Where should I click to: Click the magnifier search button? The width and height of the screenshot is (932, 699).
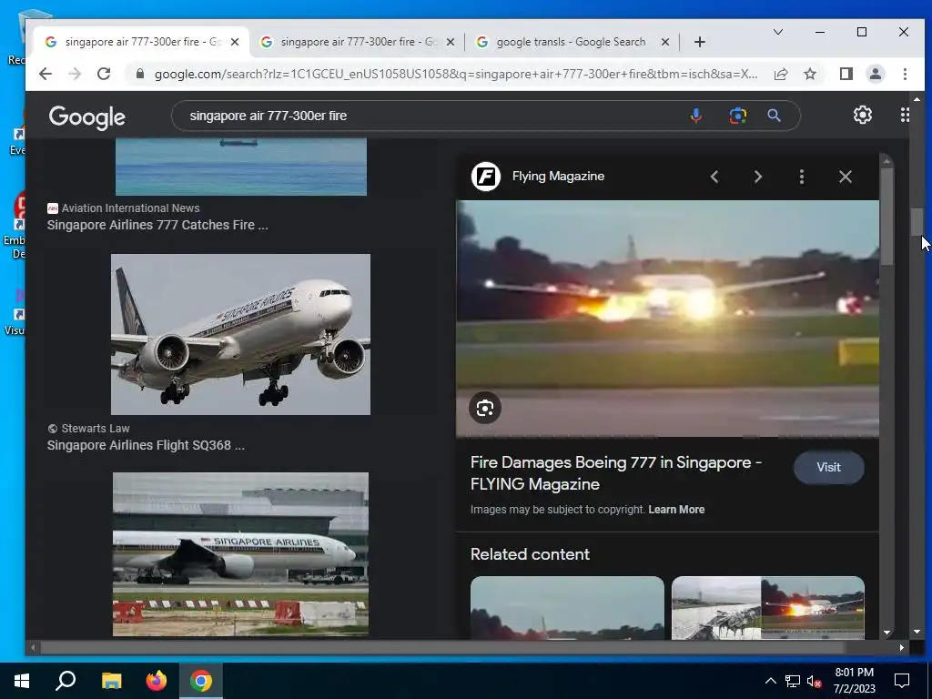774,116
